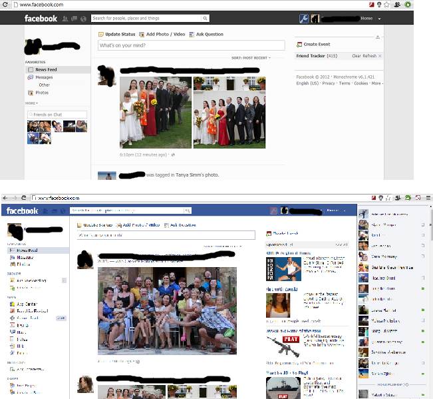433x399 pixels.
Task: Expand the MORE section in the monochrome sidebar
Action: (x=31, y=103)
